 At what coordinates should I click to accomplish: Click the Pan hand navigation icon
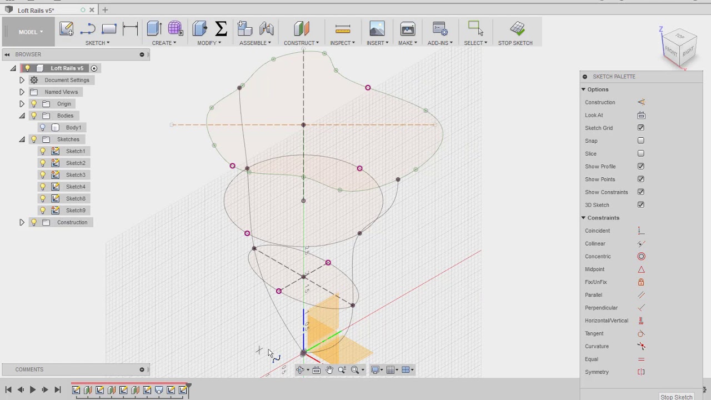coord(329,370)
